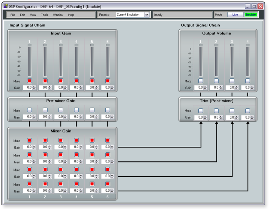Click the DSP Configurator title bar icon
Viewport: 270px width, 209px height.
[6, 6]
